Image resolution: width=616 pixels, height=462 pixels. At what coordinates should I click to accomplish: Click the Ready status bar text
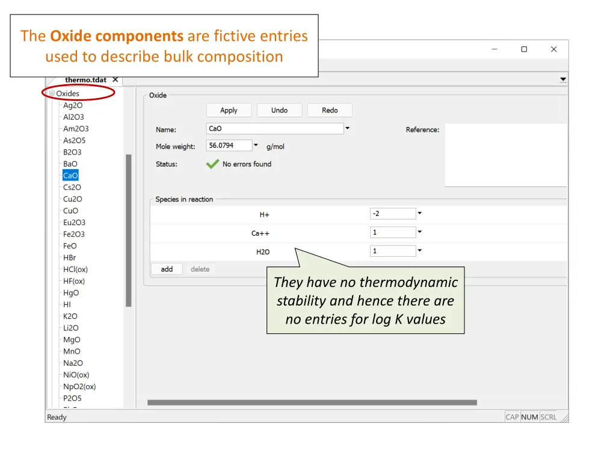(x=57, y=417)
